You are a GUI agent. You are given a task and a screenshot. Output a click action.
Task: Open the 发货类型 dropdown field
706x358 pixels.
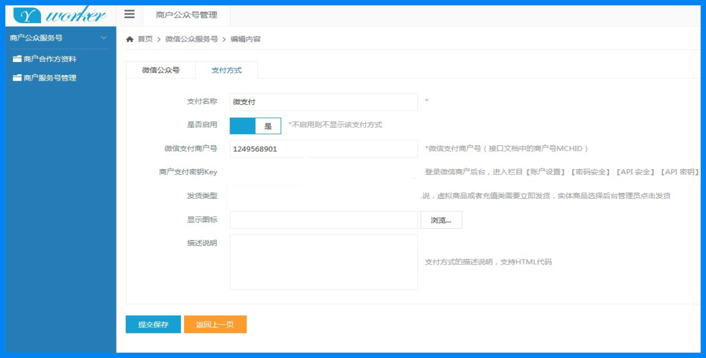click(x=323, y=196)
